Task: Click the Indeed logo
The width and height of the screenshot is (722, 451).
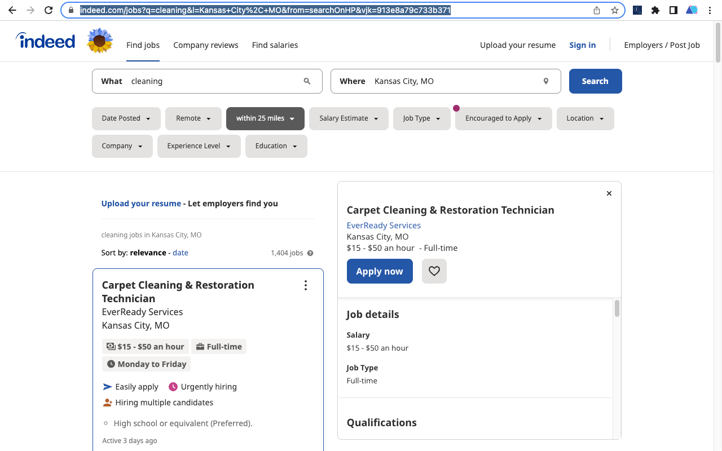Action: click(46, 41)
